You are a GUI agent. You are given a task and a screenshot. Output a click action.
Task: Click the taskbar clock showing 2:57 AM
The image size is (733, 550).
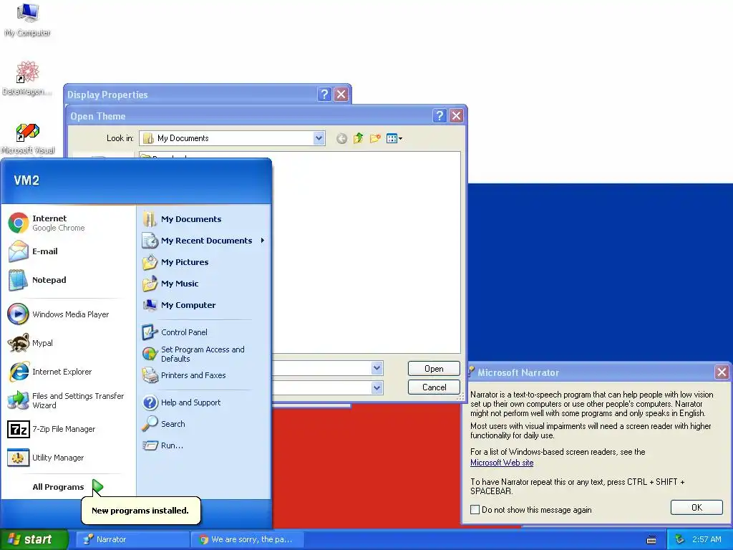(707, 539)
